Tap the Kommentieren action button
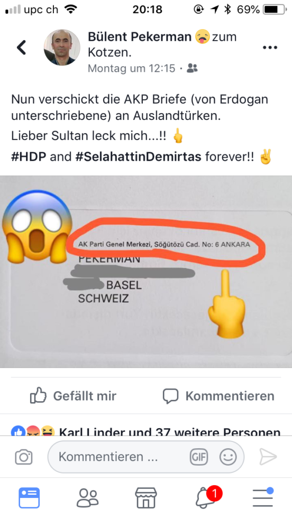292x518 pixels. pos(218,395)
